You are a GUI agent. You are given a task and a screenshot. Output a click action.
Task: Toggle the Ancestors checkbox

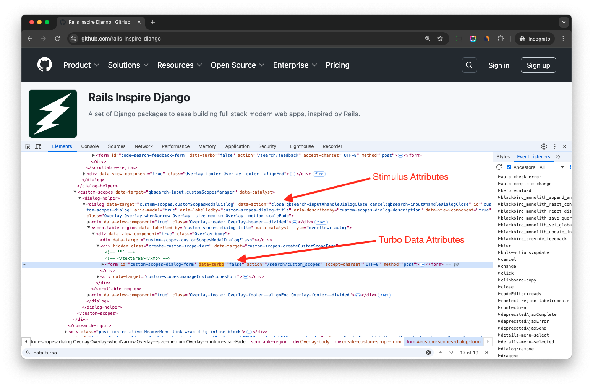tap(509, 167)
